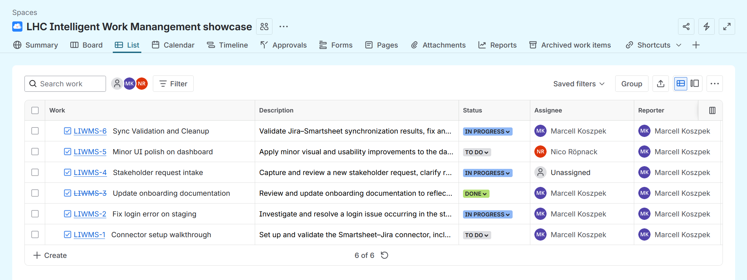The image size is (747, 280).
Task: Click the export upload icon
Action: [x=660, y=84]
